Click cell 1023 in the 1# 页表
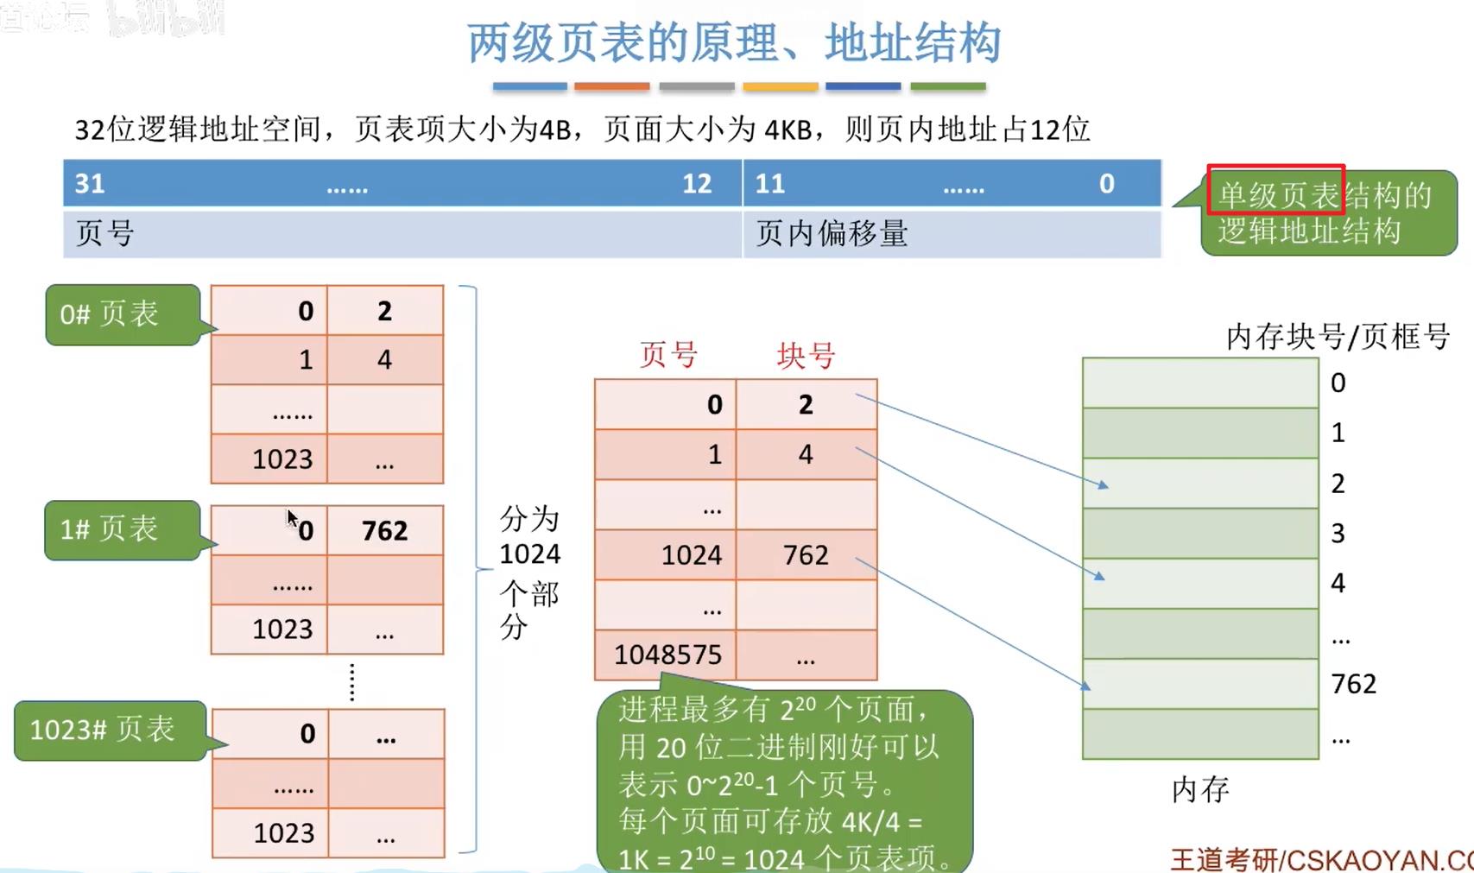Image resolution: width=1474 pixels, height=873 pixels. pos(269,629)
